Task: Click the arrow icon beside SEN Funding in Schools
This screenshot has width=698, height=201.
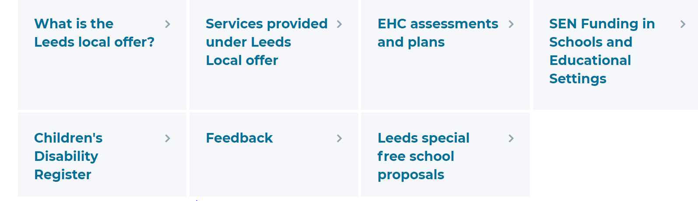Action: 683,24
